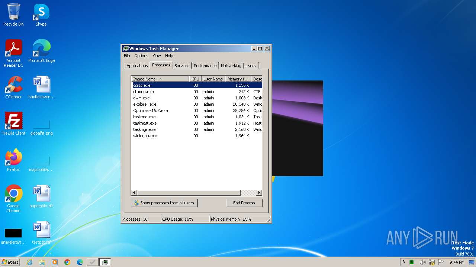Image resolution: width=476 pixels, height=267 pixels.
Task: Open Edge from the taskbar
Action: [80, 262]
